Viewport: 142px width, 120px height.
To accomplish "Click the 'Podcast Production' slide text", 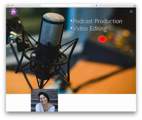I will pyautogui.click(x=97, y=21).
